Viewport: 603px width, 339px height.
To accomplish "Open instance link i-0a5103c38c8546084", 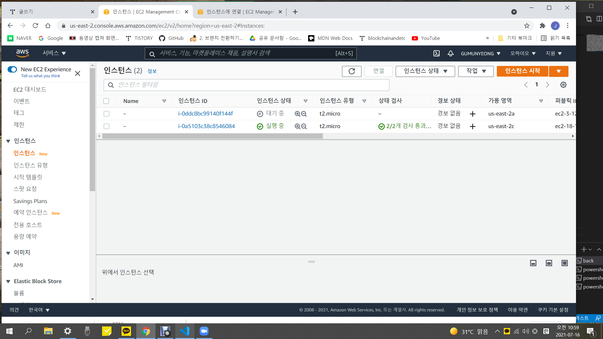I will 206,126.
